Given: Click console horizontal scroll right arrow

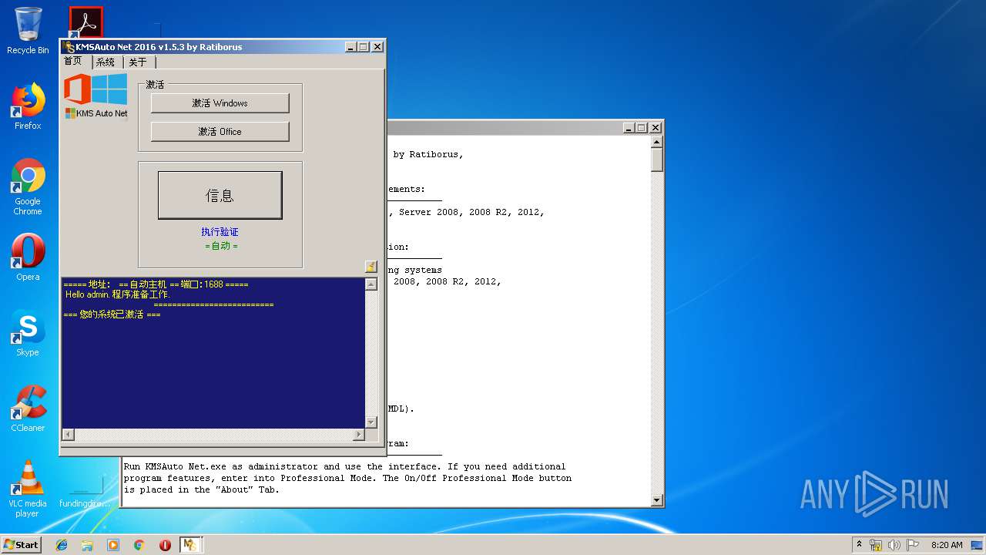Looking at the screenshot, I should (359, 435).
